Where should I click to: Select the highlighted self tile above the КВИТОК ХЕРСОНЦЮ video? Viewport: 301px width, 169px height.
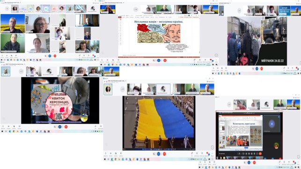6,72
